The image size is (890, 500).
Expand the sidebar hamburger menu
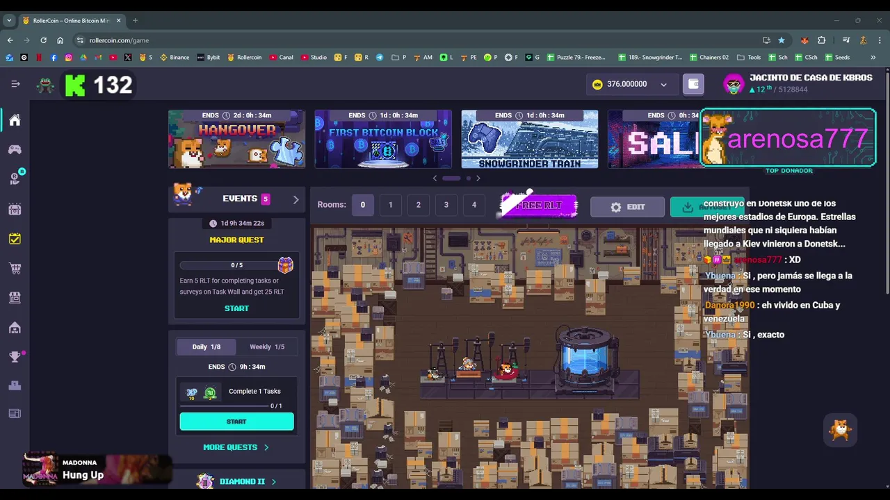[15, 84]
